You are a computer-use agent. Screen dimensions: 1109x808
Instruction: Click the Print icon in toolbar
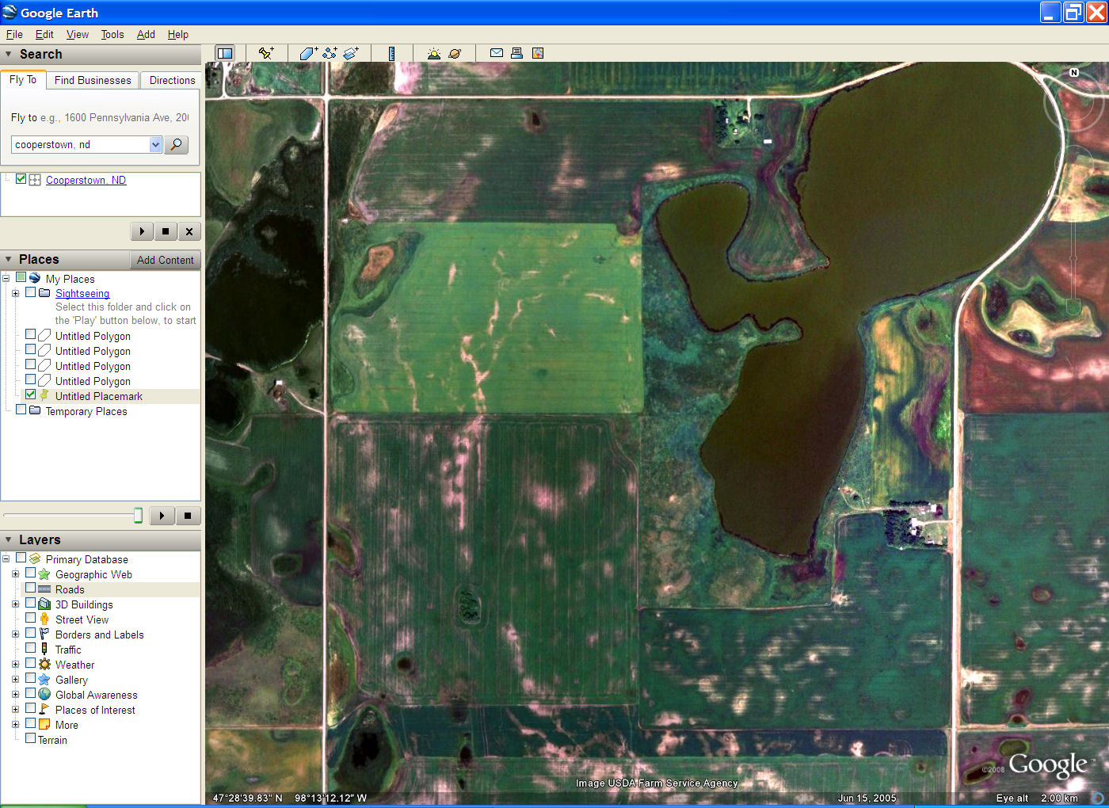point(516,53)
